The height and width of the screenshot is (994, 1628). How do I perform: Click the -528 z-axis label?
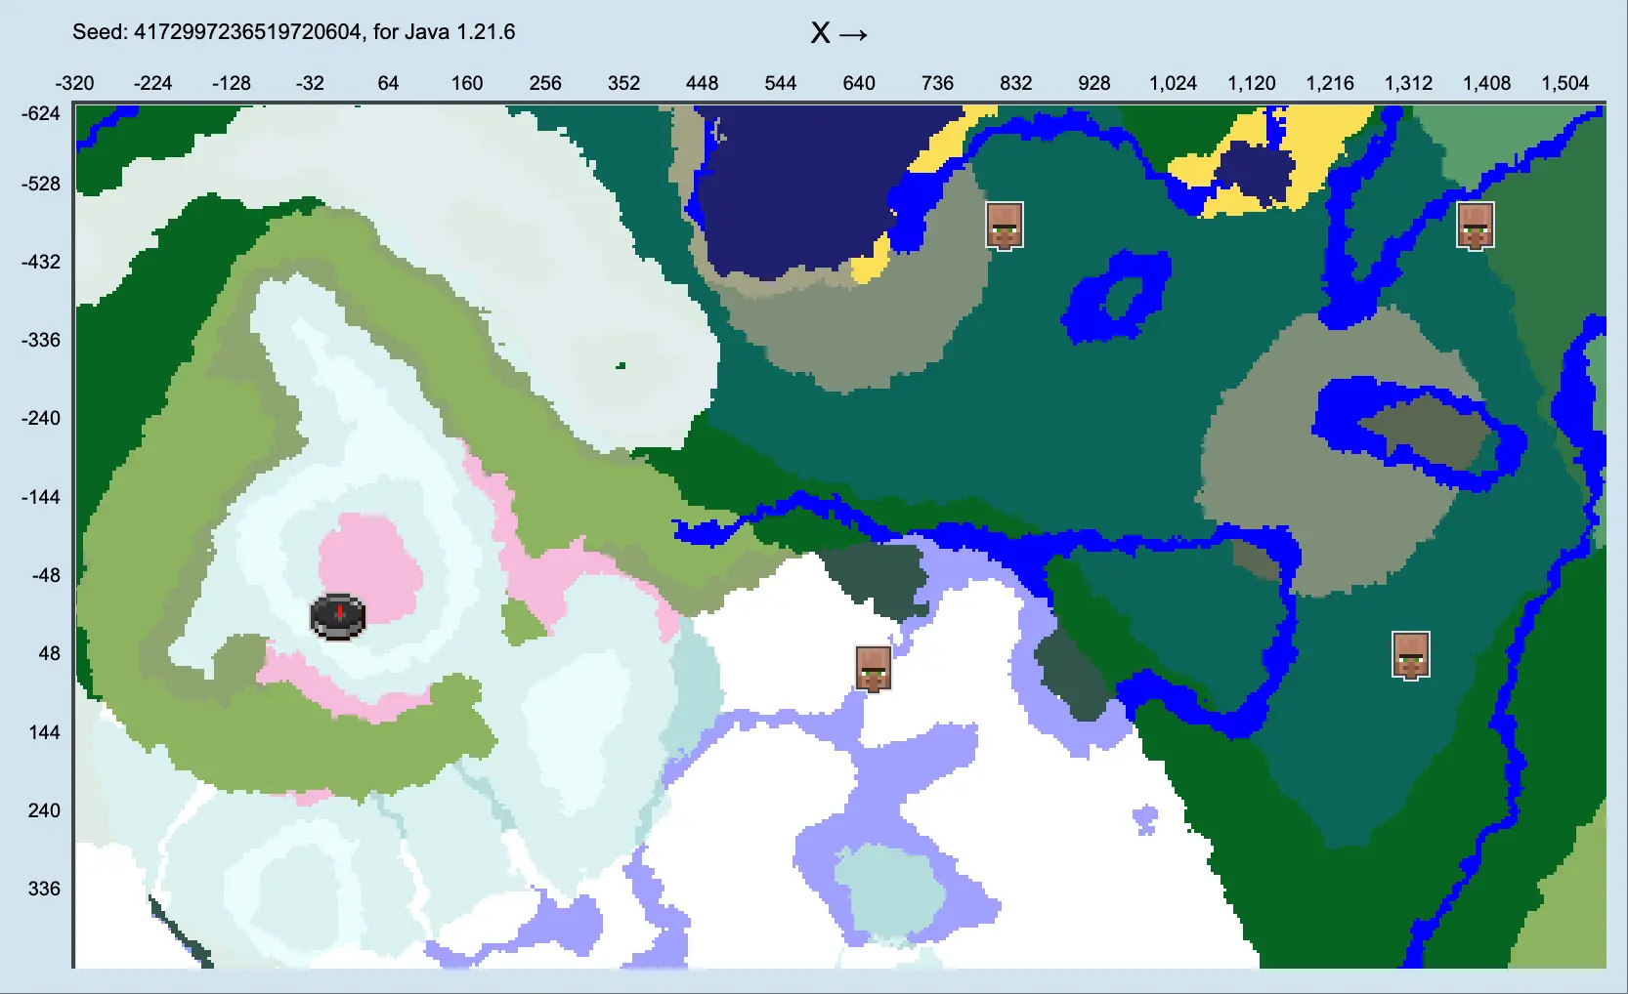(41, 184)
